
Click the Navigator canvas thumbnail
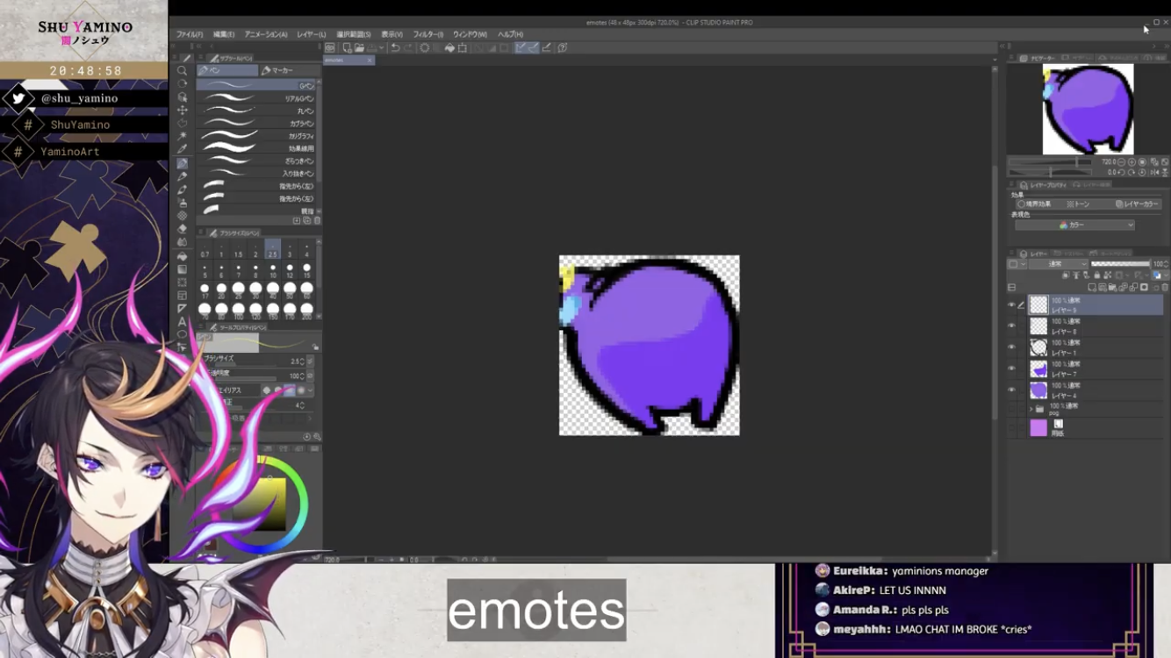1088,109
